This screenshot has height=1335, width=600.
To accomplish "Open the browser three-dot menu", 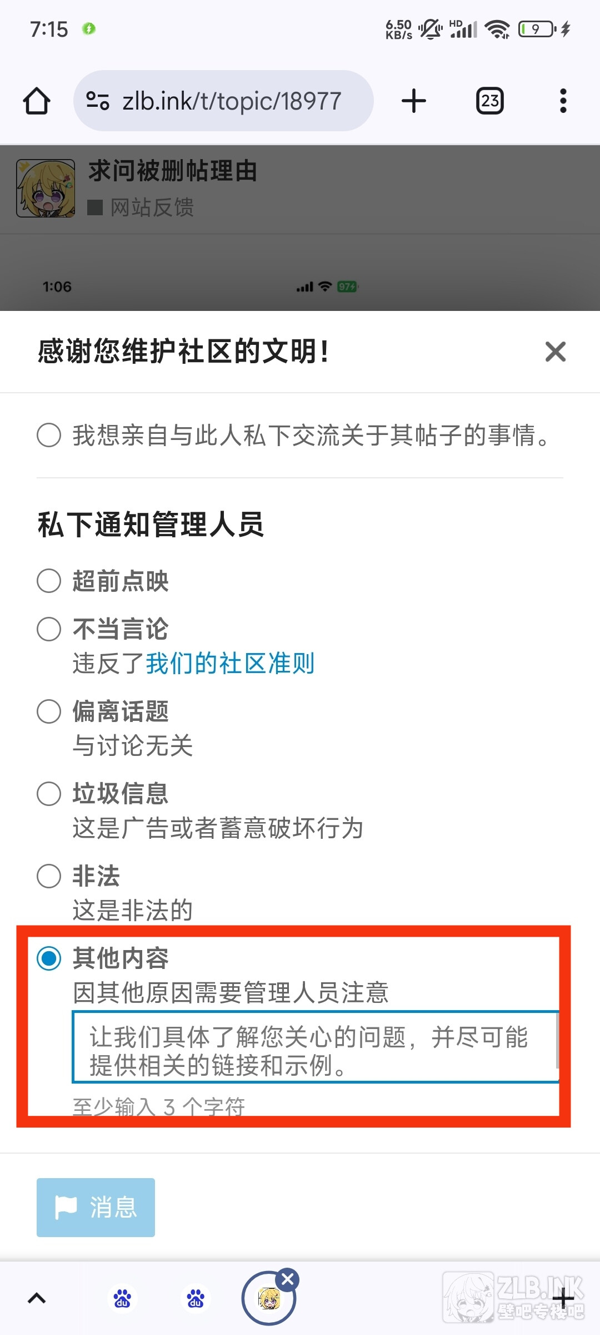I will (563, 101).
